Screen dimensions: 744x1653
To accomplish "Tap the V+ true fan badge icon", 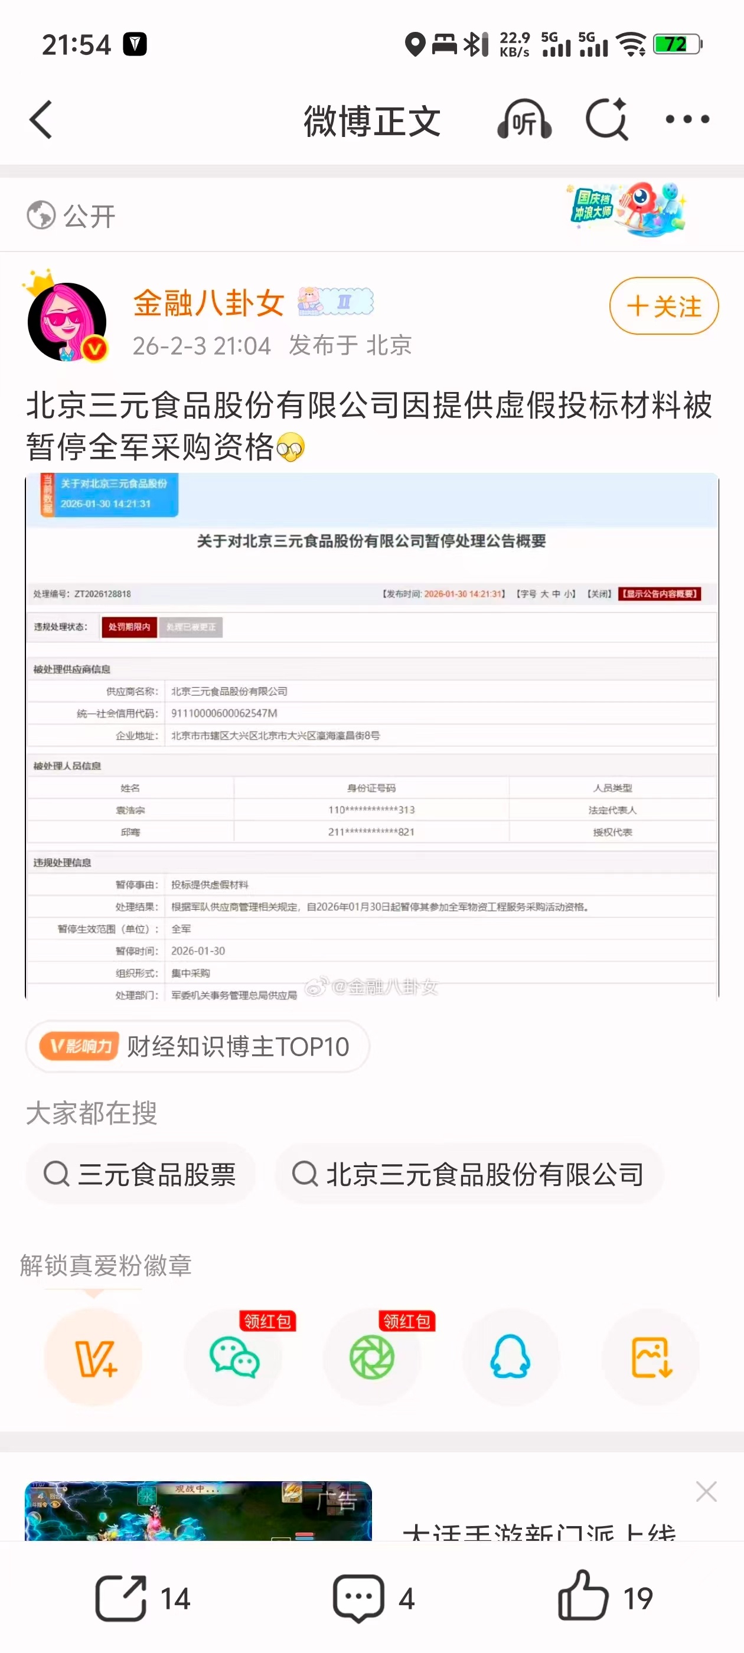I will (94, 1357).
